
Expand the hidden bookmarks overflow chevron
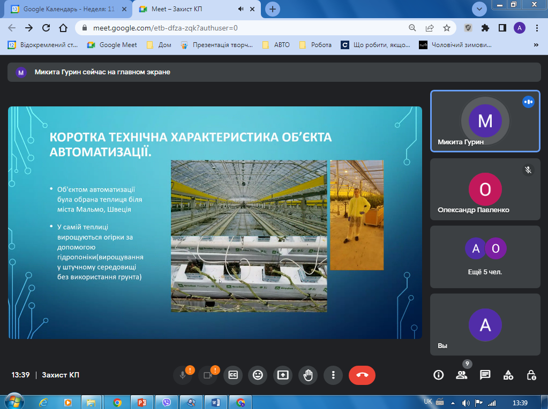click(x=536, y=45)
